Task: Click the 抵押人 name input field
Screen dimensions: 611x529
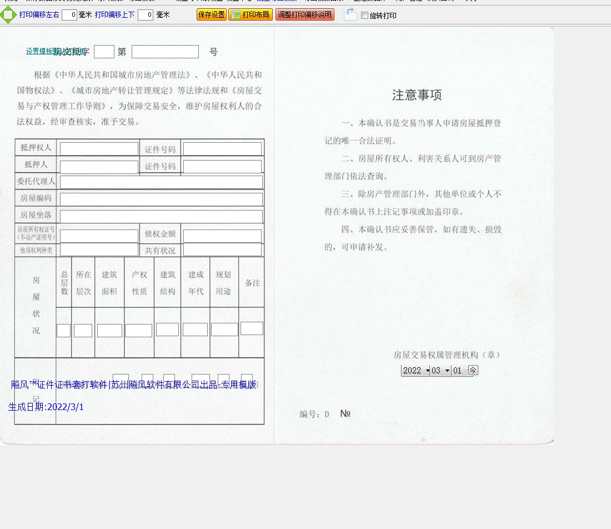Action: point(99,166)
